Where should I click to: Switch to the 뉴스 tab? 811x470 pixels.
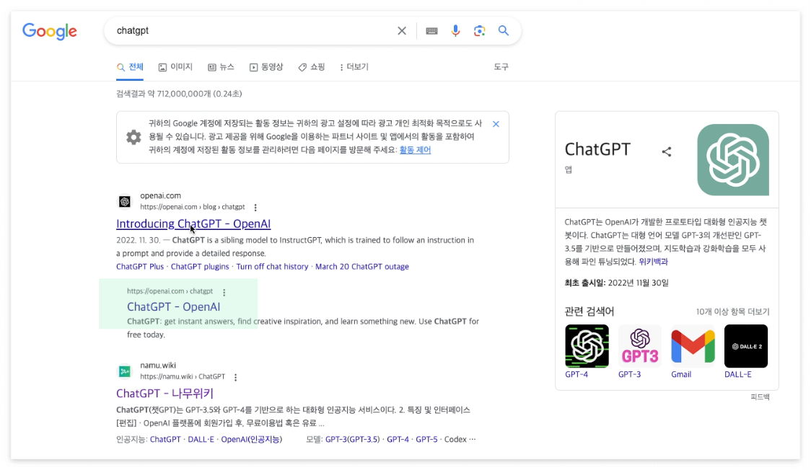pyautogui.click(x=221, y=67)
